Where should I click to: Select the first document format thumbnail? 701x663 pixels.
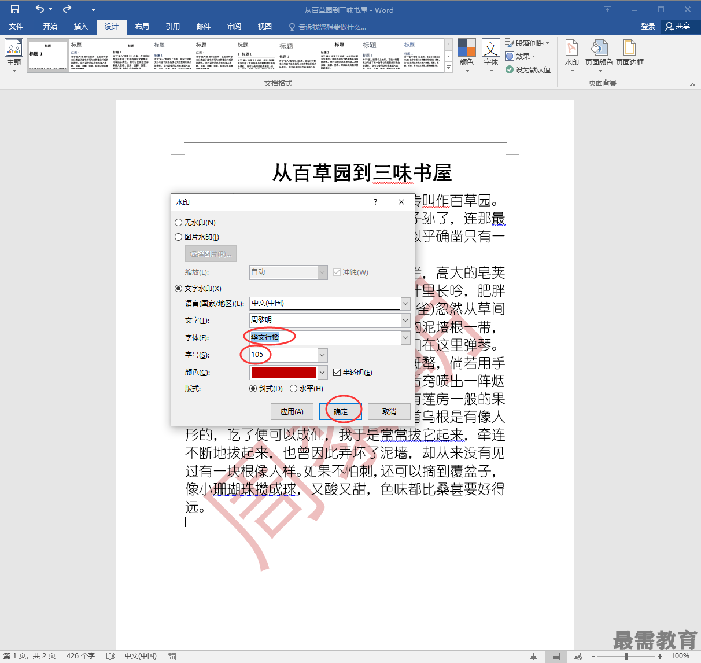point(48,56)
